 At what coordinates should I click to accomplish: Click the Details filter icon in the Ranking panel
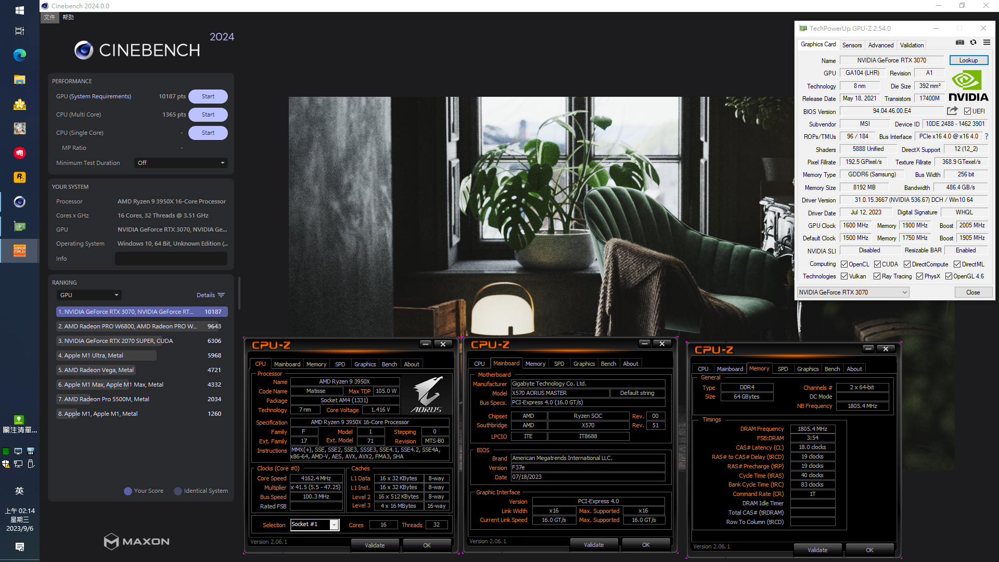(221, 295)
